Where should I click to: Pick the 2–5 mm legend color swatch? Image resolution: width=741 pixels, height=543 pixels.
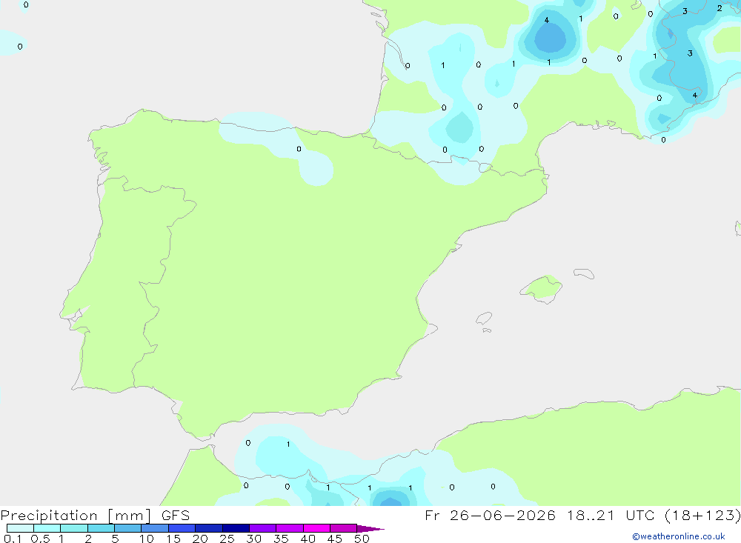click(x=101, y=528)
